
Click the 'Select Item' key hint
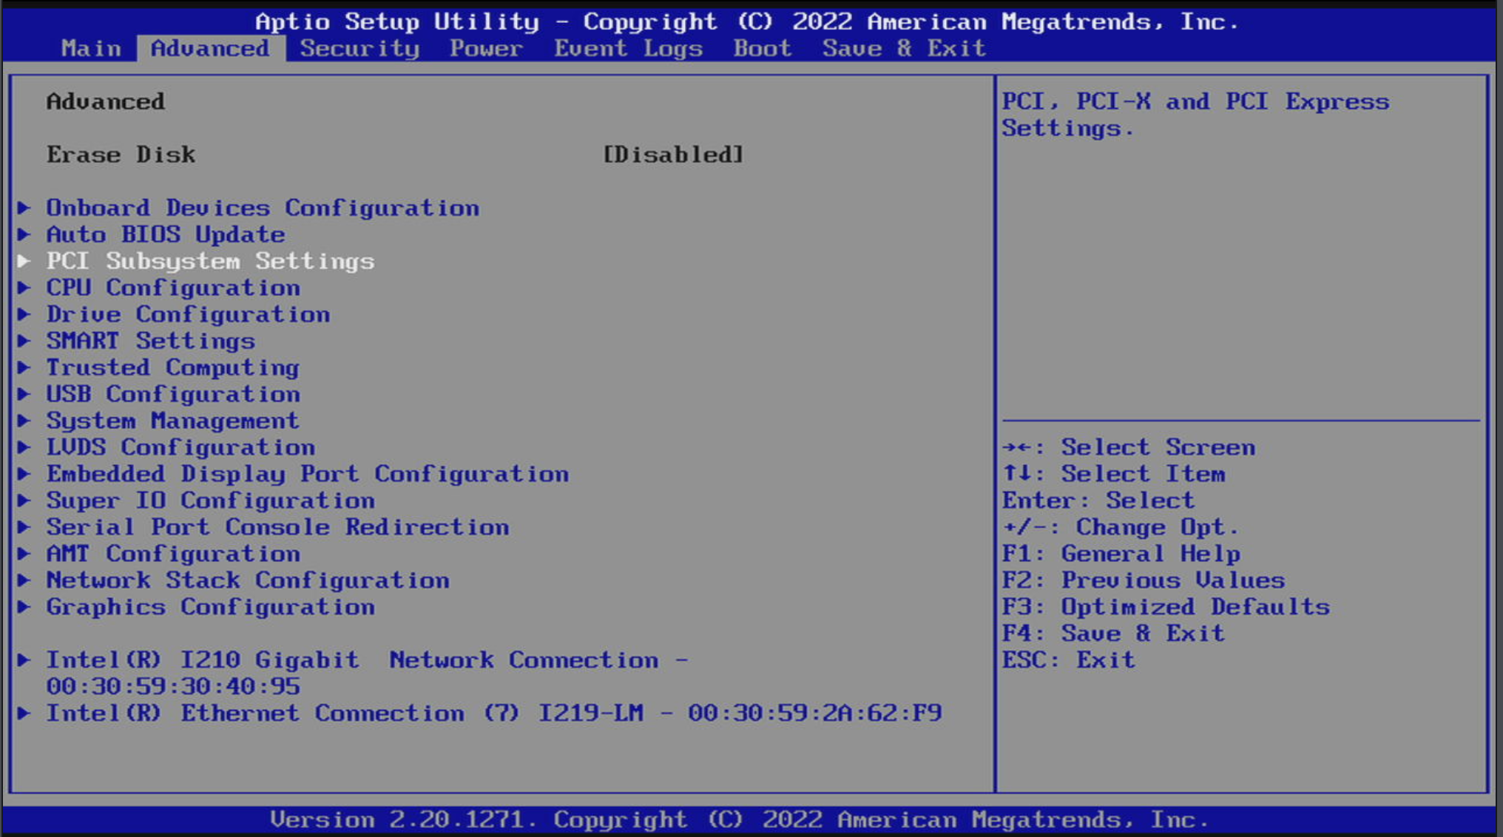coord(1114,474)
